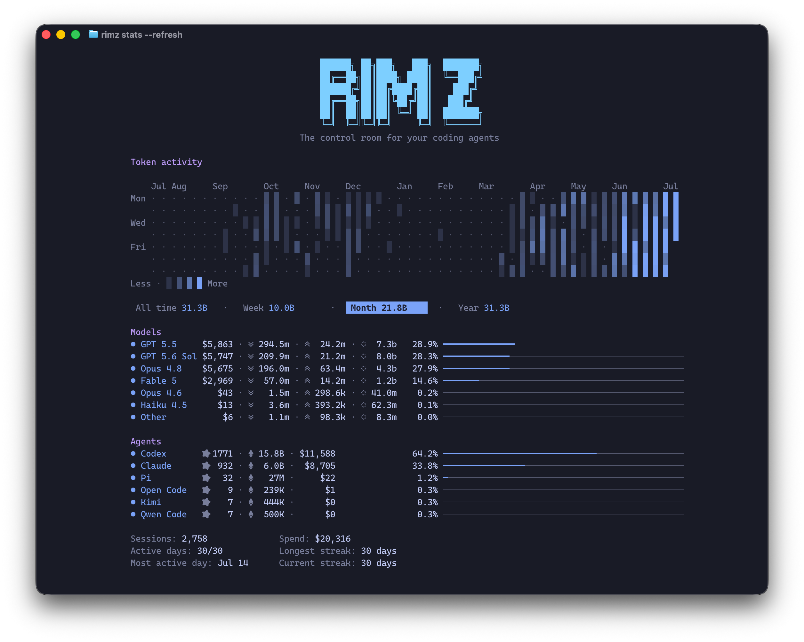This screenshot has width=804, height=642.
Task: Click the Wed row label in heatmap
Action: [x=138, y=223]
